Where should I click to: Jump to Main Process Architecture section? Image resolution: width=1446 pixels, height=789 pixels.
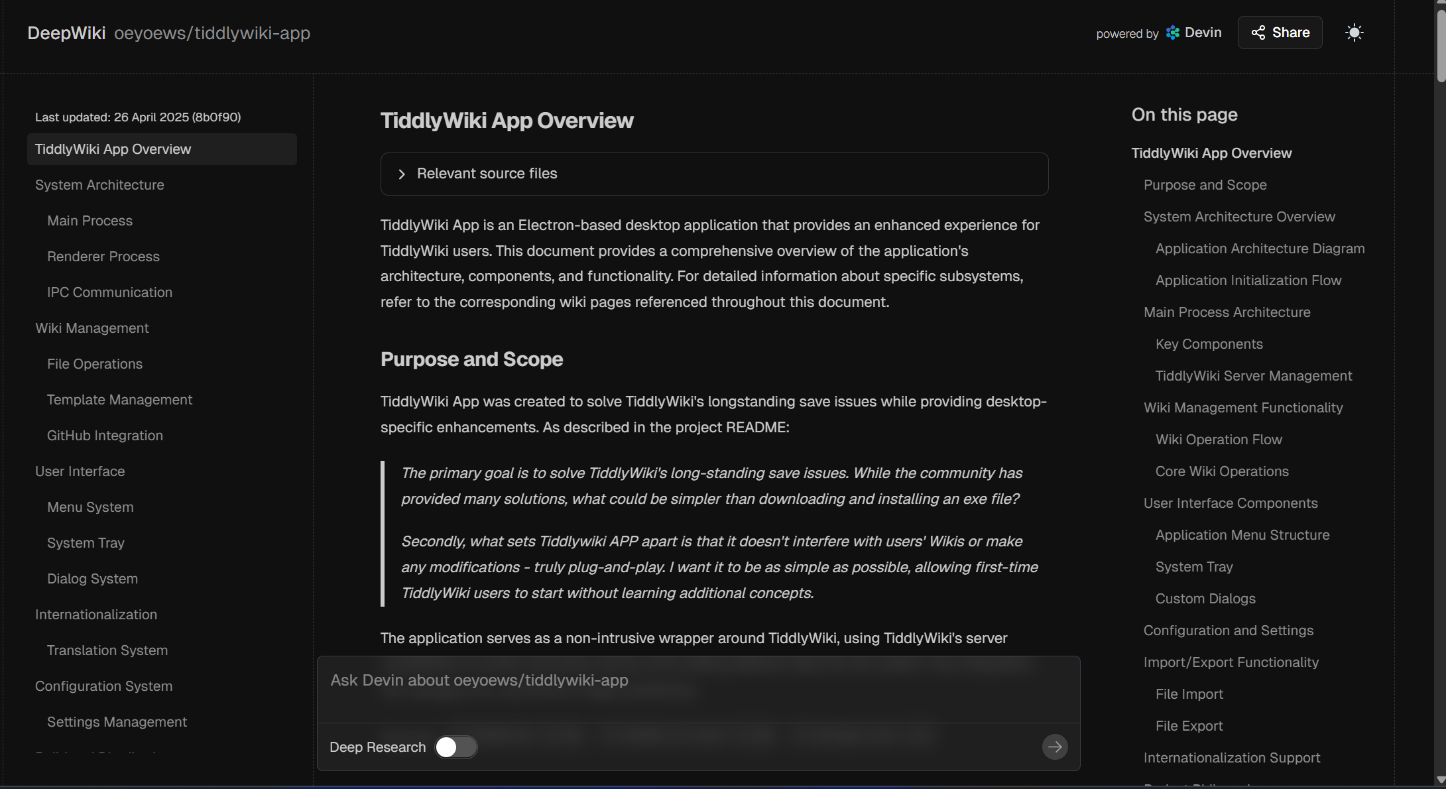click(1227, 312)
